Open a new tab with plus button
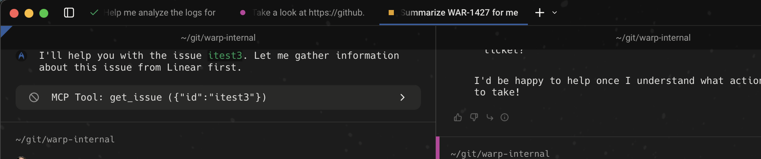 pos(539,13)
